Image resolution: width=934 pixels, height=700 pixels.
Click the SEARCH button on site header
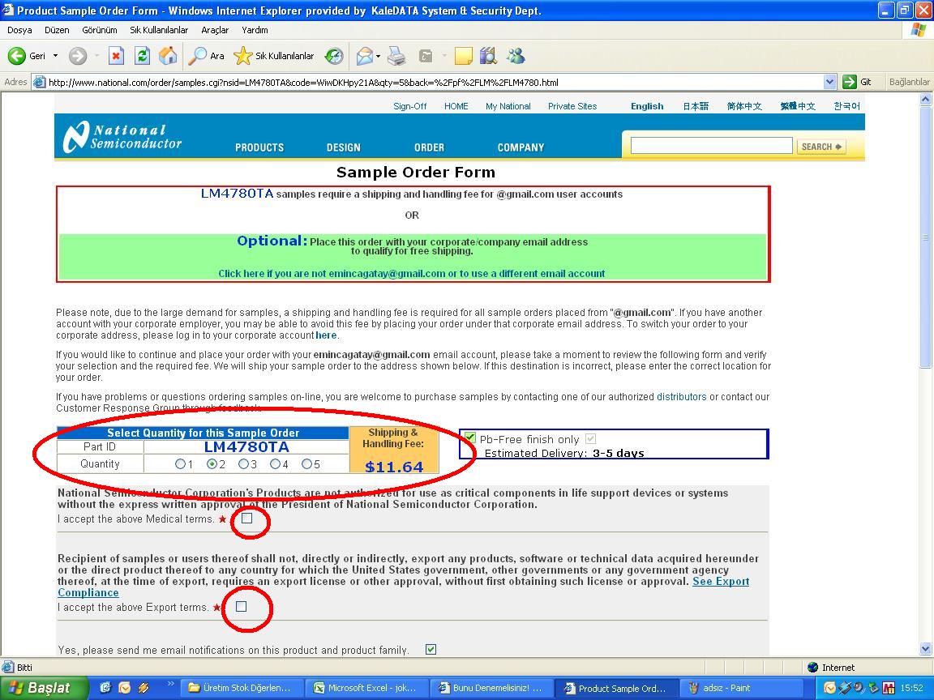coord(821,147)
